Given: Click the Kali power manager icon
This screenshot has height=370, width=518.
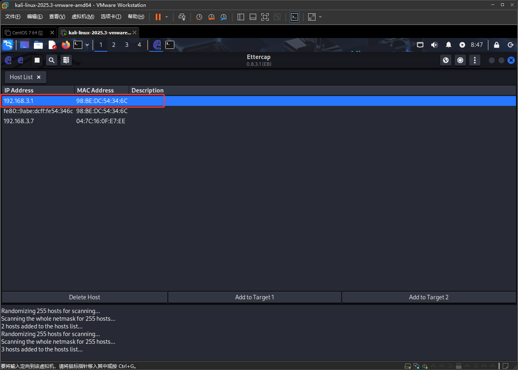Looking at the screenshot, I should (x=462, y=45).
